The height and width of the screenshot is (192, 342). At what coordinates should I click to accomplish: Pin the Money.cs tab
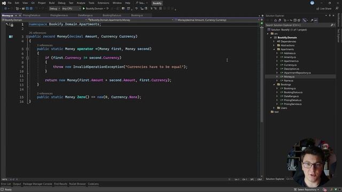click(x=16, y=15)
